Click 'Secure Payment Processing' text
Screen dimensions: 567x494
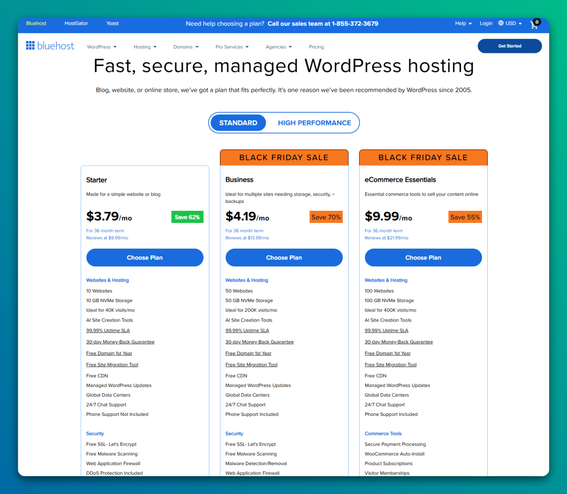point(395,445)
